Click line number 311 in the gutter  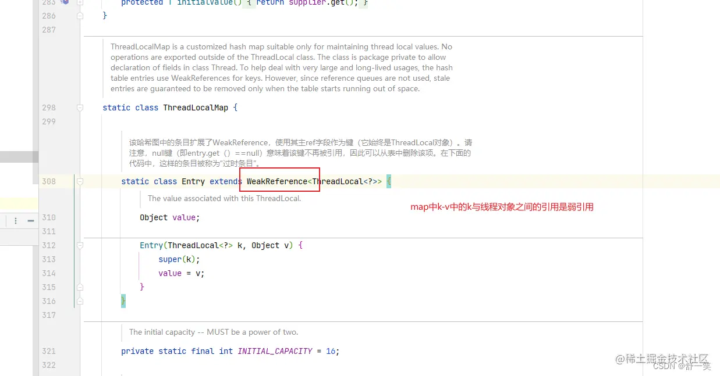pyautogui.click(x=49, y=231)
